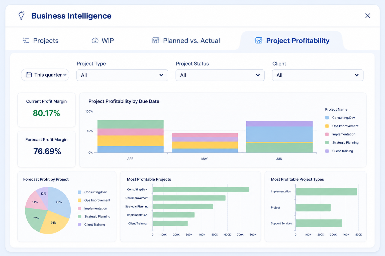Select the Project Profitability tab

(x=292, y=40)
